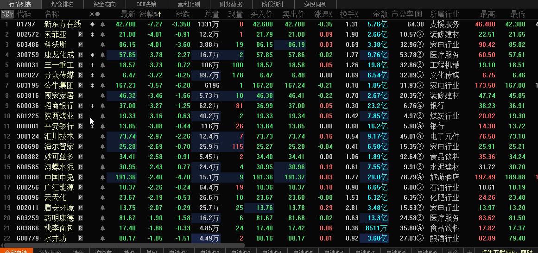The image size is (538, 253).
Task: Click the alert bell in 索菲亚 row
Action: pos(102,35)
